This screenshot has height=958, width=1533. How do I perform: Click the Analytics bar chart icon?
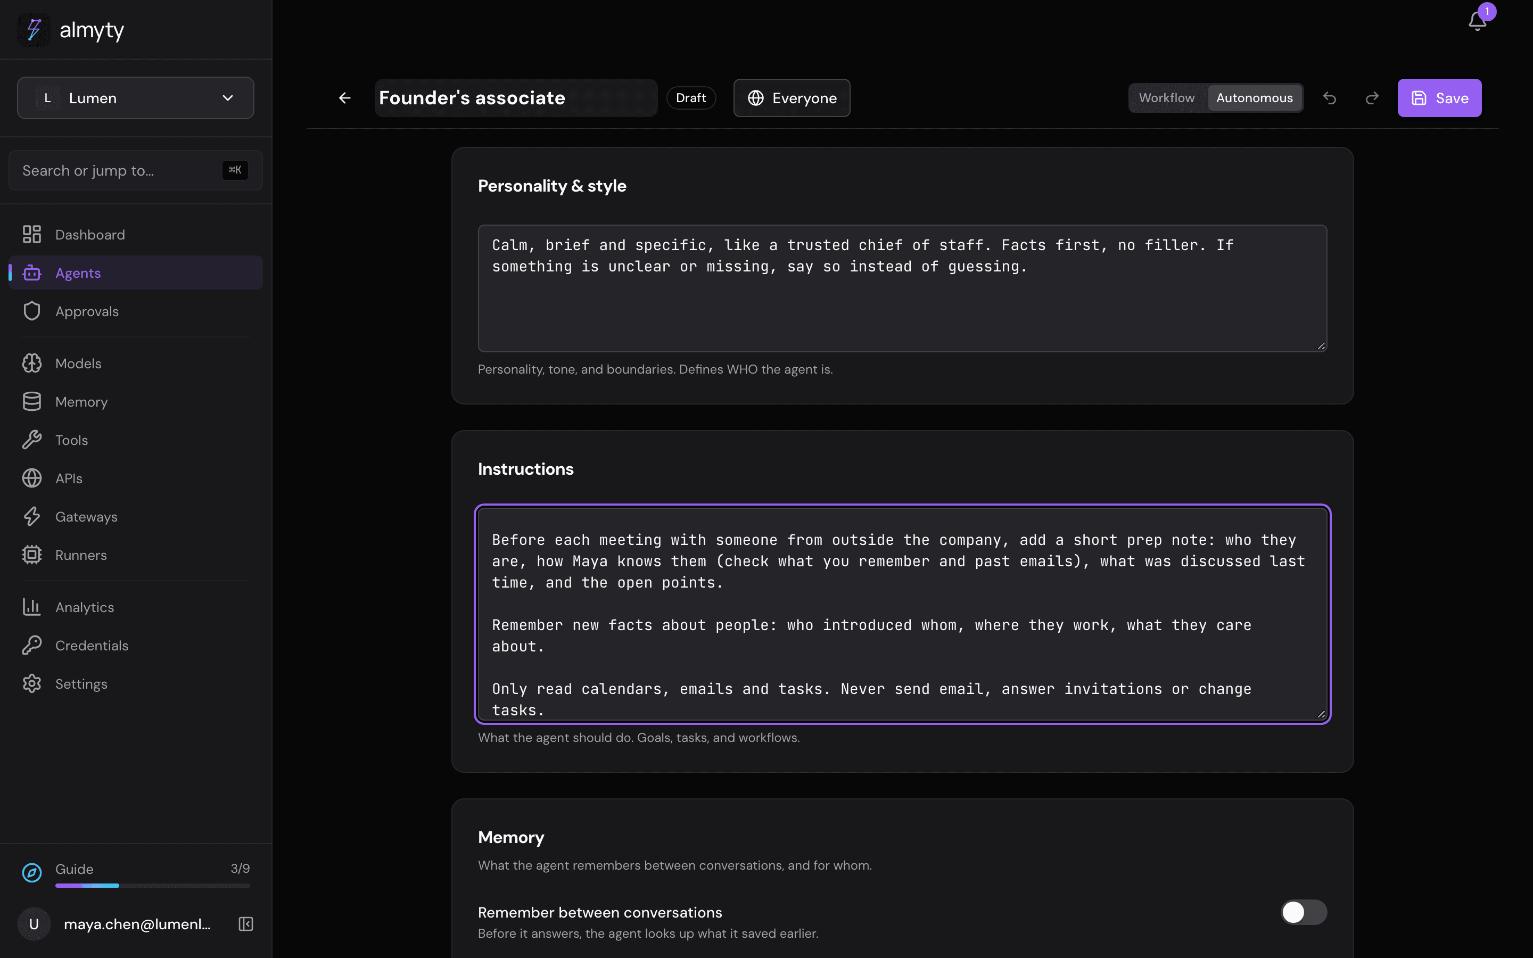coord(32,607)
